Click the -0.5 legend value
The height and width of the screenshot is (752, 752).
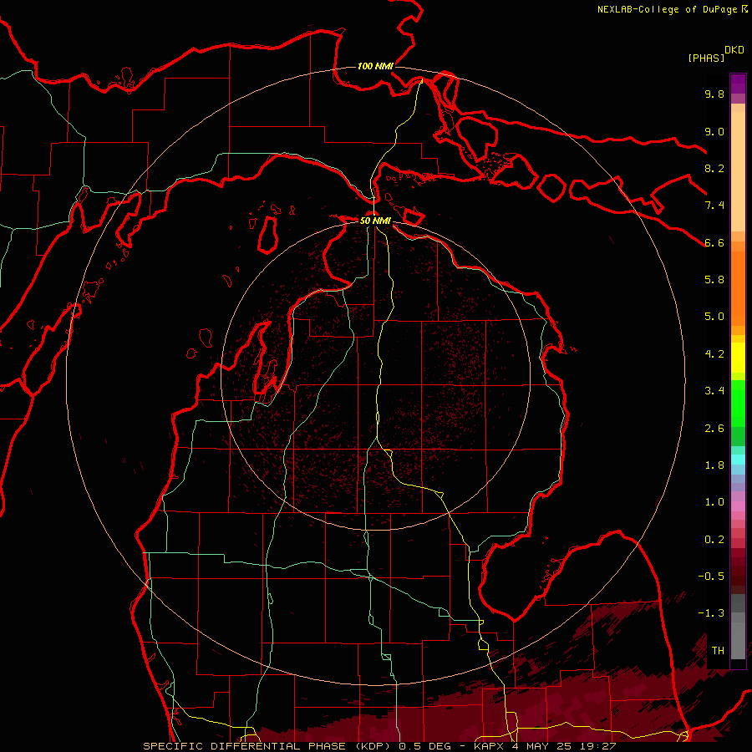tap(711, 577)
